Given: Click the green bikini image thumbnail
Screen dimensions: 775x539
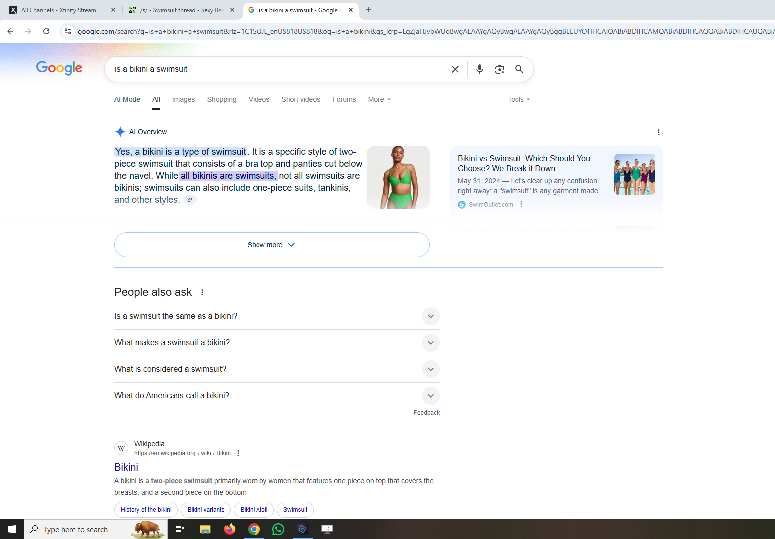Looking at the screenshot, I should pyautogui.click(x=398, y=177).
